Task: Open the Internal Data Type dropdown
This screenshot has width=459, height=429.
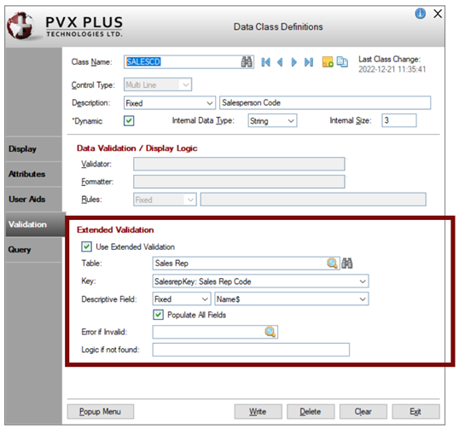Action: (x=272, y=120)
